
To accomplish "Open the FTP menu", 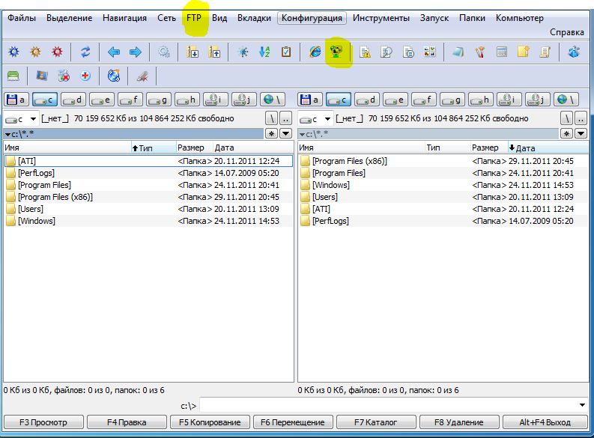I will point(194,18).
